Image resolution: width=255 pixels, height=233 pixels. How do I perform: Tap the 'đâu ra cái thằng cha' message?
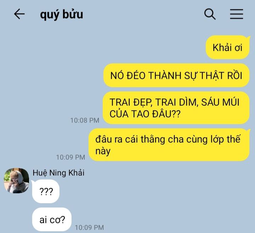(x=169, y=145)
